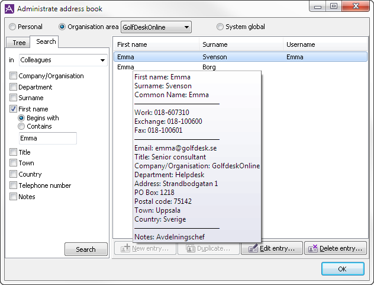Select the System global radio button

click(x=220, y=27)
